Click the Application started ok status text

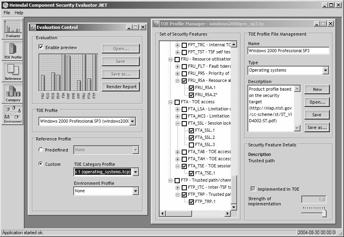pyautogui.click(x=23, y=233)
